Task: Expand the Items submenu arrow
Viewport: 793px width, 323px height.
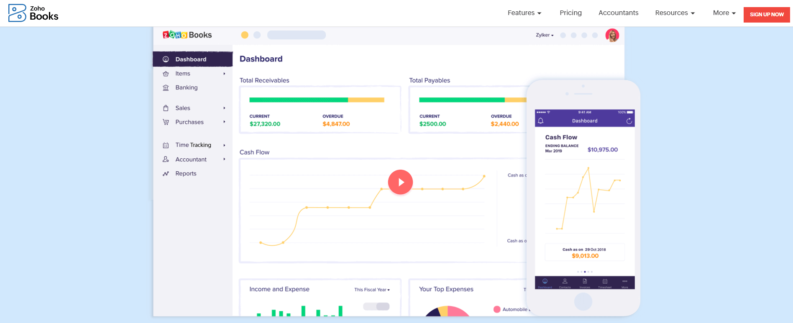Action: 225,74
